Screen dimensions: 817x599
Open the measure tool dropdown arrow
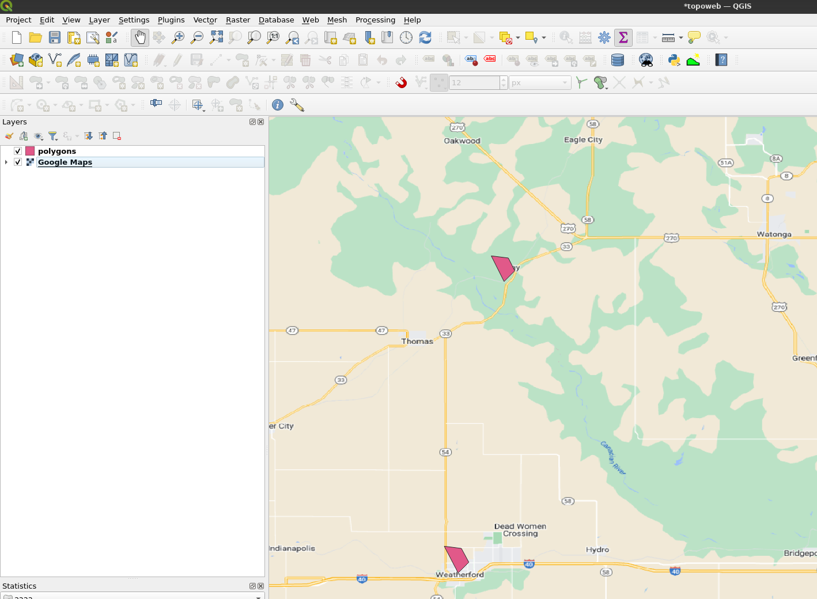[x=681, y=37]
